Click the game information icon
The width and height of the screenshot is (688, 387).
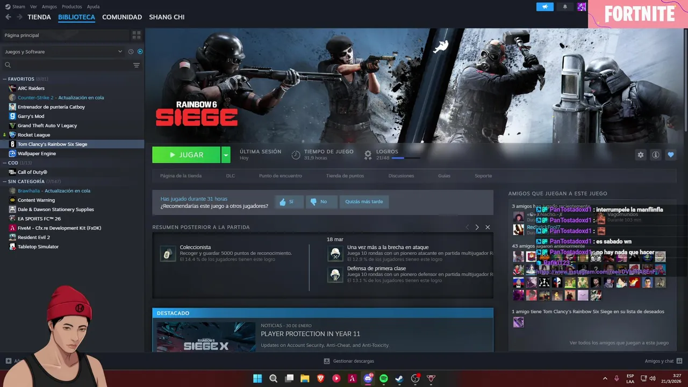(656, 155)
